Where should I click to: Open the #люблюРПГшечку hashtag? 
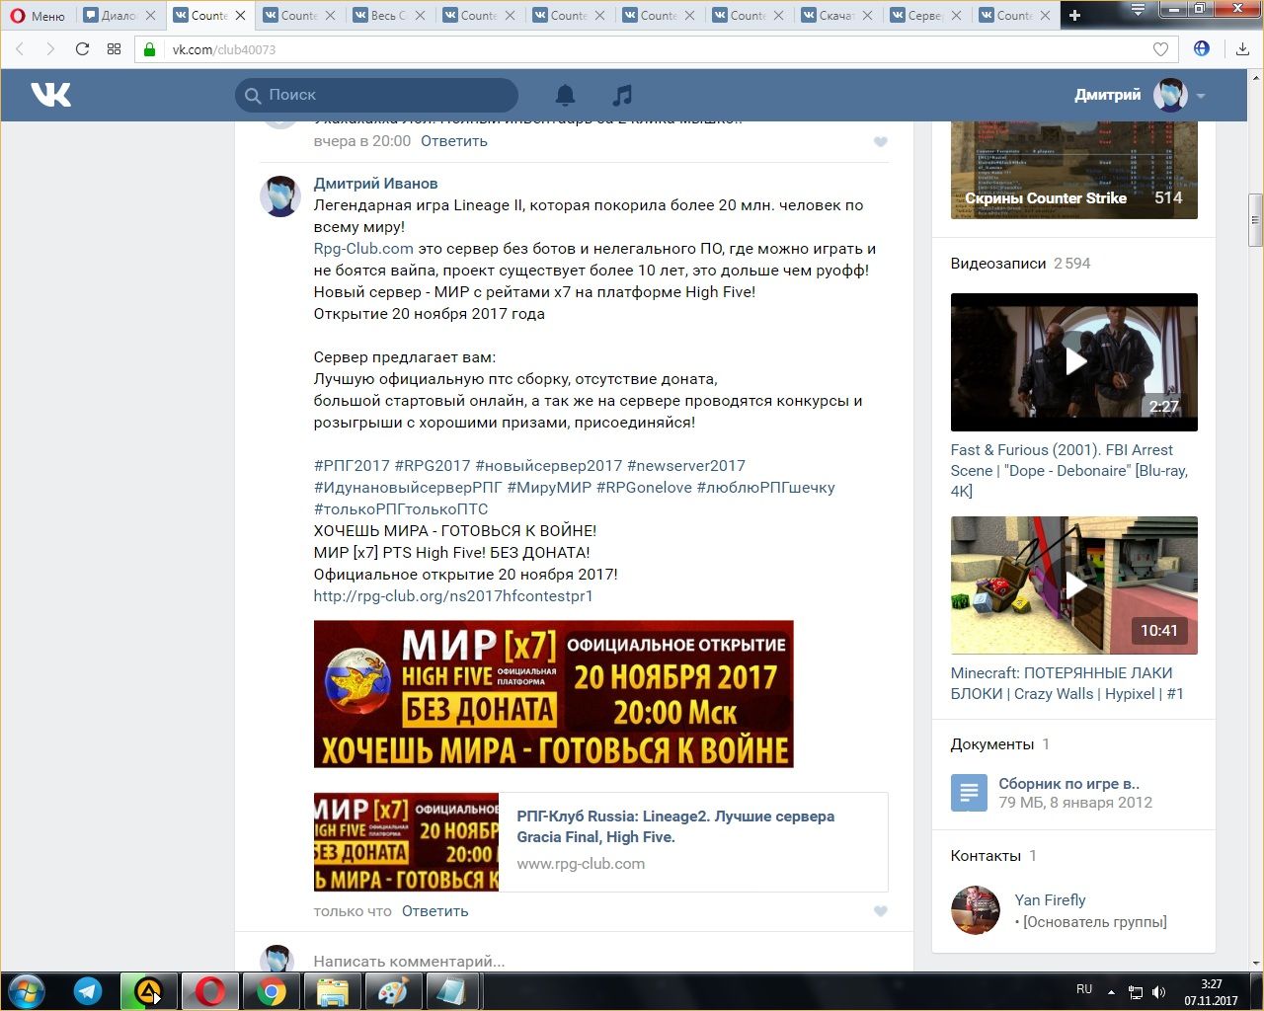[765, 488]
